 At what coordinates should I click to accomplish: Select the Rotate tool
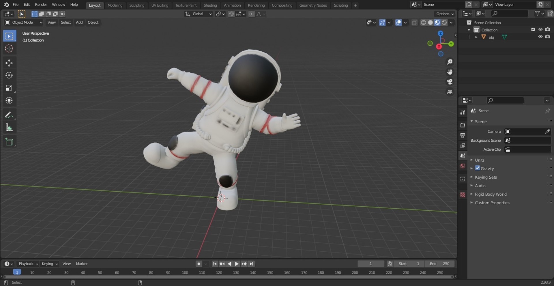pyautogui.click(x=9, y=75)
